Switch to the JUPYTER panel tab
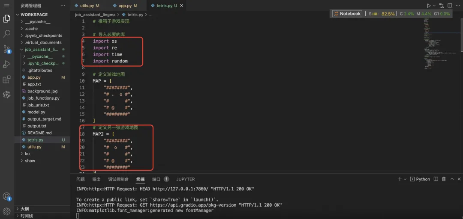463x219 pixels. click(186, 179)
